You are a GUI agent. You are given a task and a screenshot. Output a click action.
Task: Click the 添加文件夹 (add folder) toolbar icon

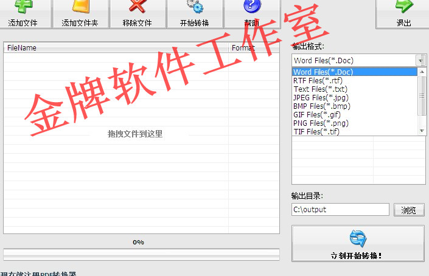[81, 6]
